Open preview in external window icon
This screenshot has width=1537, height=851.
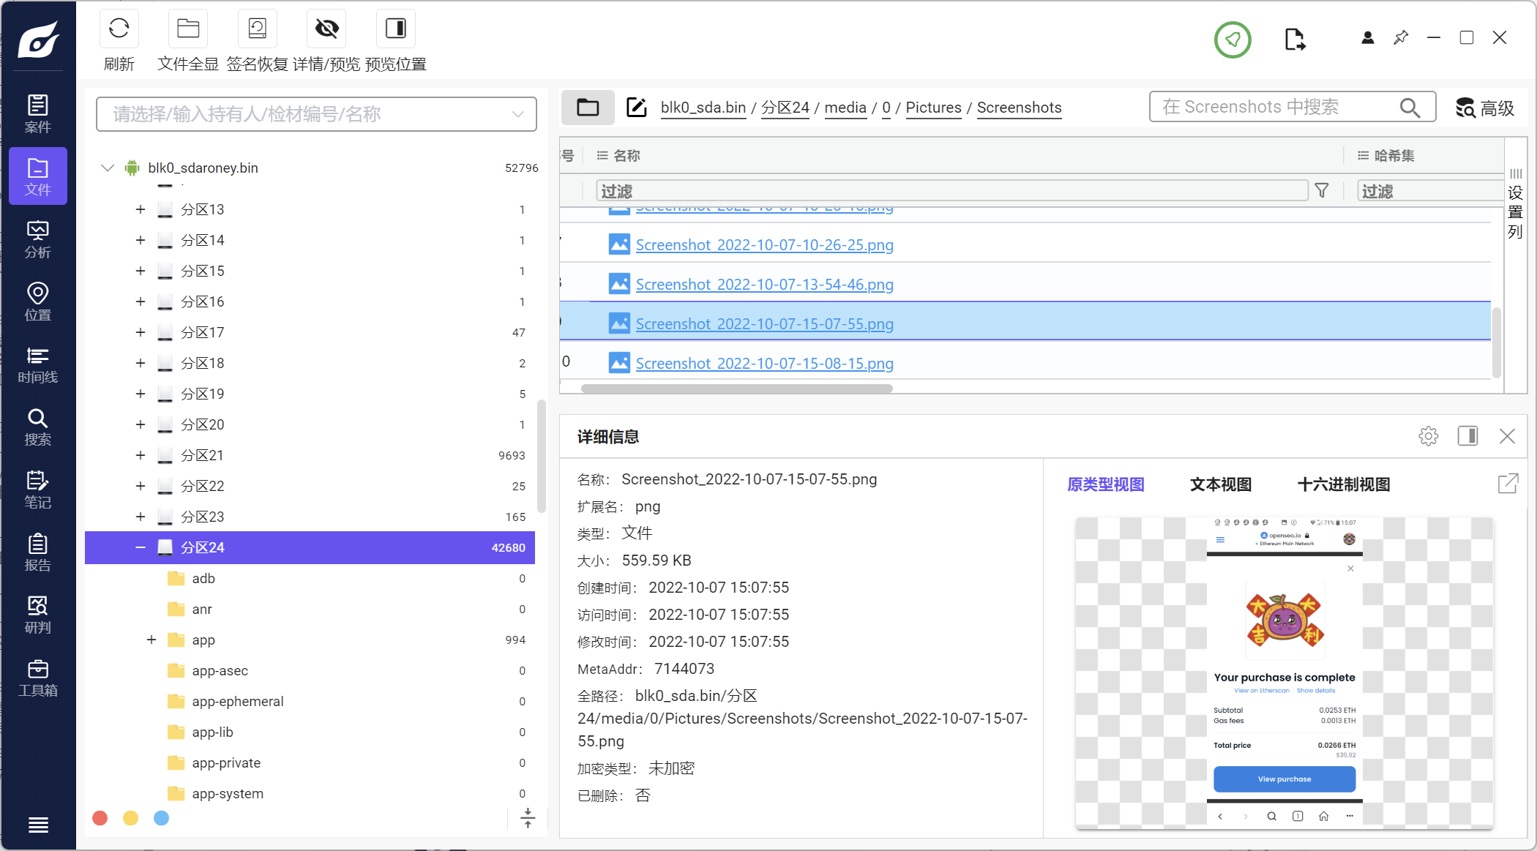point(1508,484)
